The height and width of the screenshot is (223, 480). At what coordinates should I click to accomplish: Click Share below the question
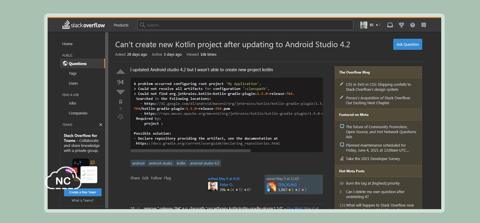135,178
